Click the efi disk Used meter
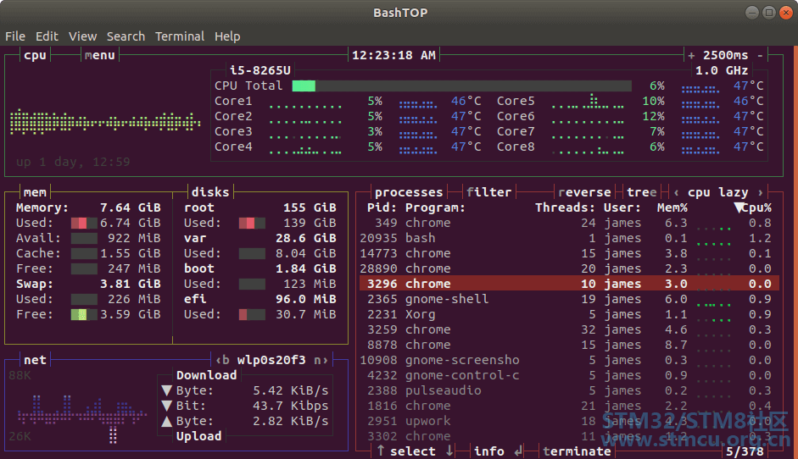Image resolution: width=798 pixels, height=459 pixels. [252, 314]
